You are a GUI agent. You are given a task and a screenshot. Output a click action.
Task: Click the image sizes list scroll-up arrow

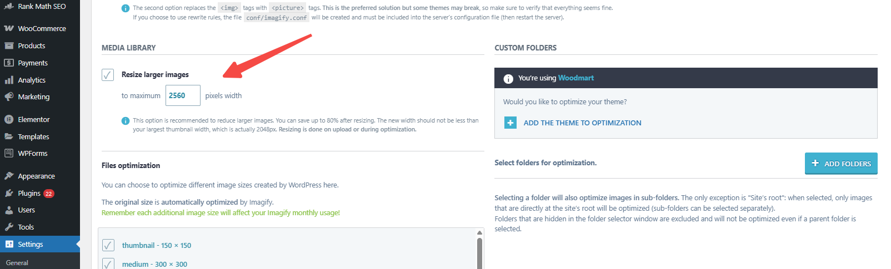(x=479, y=233)
